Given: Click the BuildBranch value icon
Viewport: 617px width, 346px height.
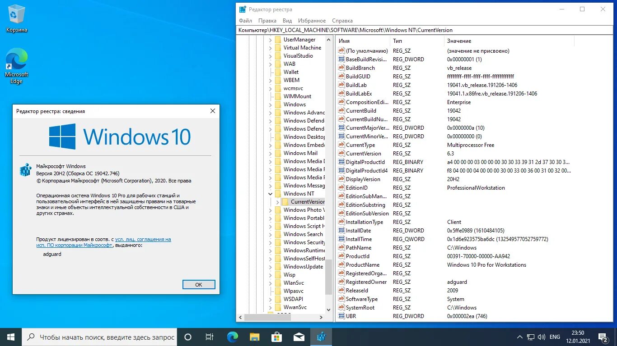Looking at the screenshot, I should [341, 68].
